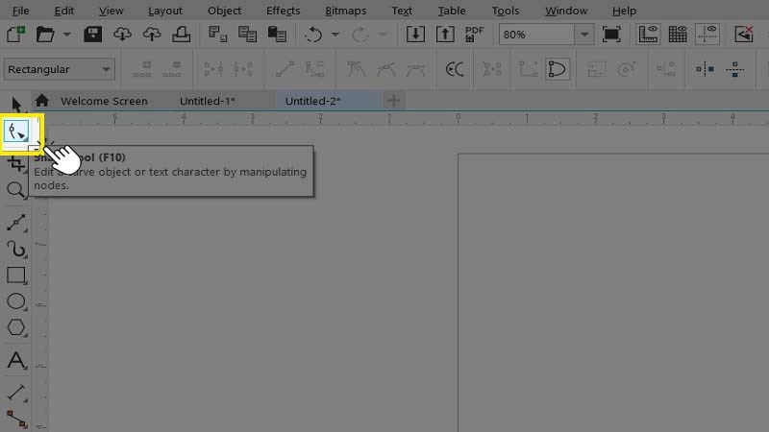The height and width of the screenshot is (432, 769).
Task: Switch to the Welcome Screen tab
Action: coord(104,101)
